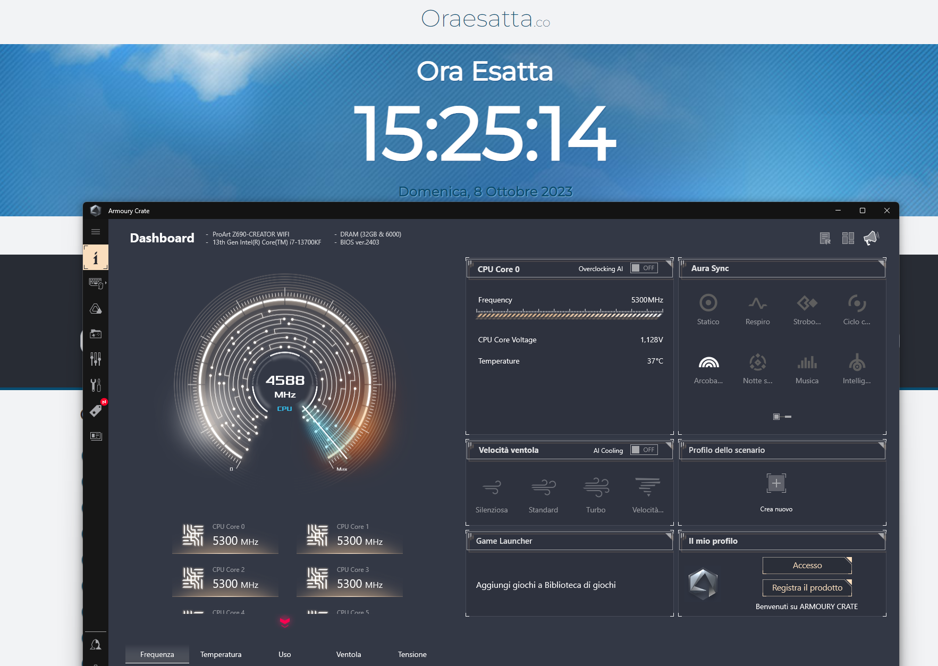938x666 pixels.
Task: Open the announcements megaphone icon
Action: 872,238
